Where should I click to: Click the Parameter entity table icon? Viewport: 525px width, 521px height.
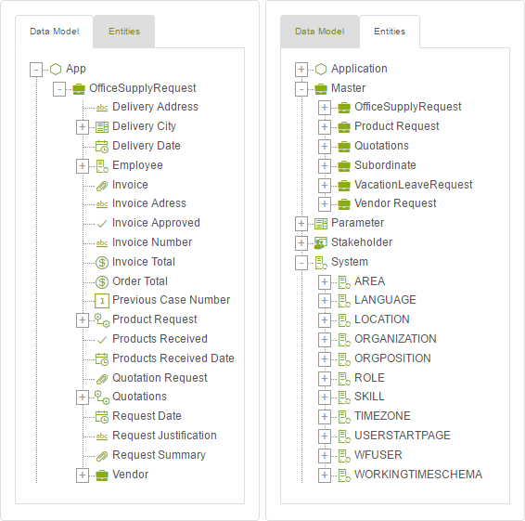(321, 224)
